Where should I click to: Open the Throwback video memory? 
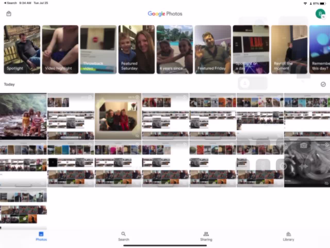pyautogui.click(x=98, y=49)
